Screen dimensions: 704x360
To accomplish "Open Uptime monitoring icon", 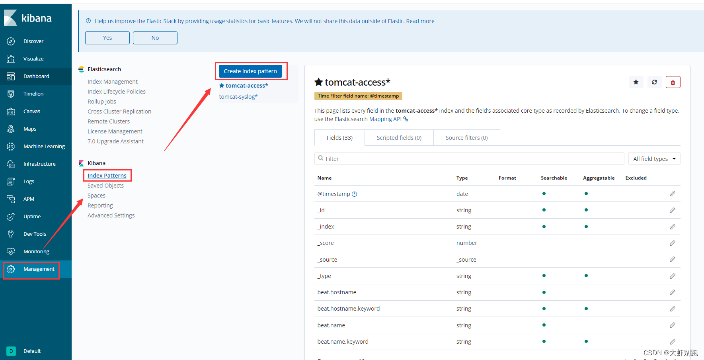I will [x=11, y=216].
